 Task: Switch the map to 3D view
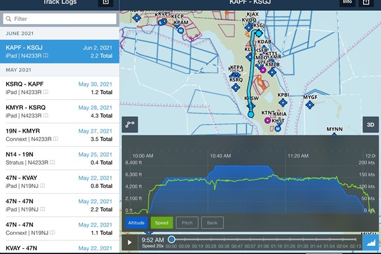[x=370, y=124]
